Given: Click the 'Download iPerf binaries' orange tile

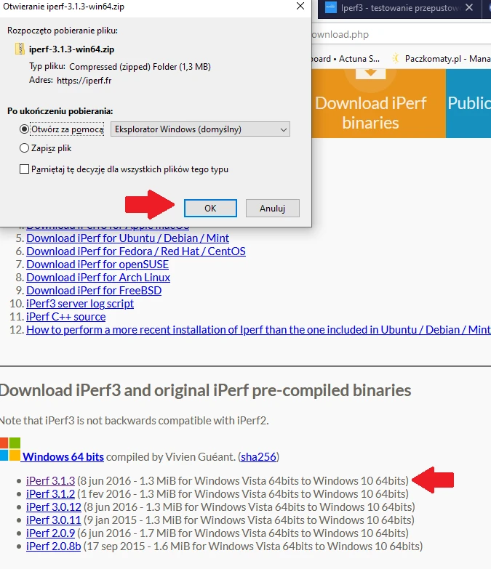Looking at the screenshot, I should click(378, 103).
